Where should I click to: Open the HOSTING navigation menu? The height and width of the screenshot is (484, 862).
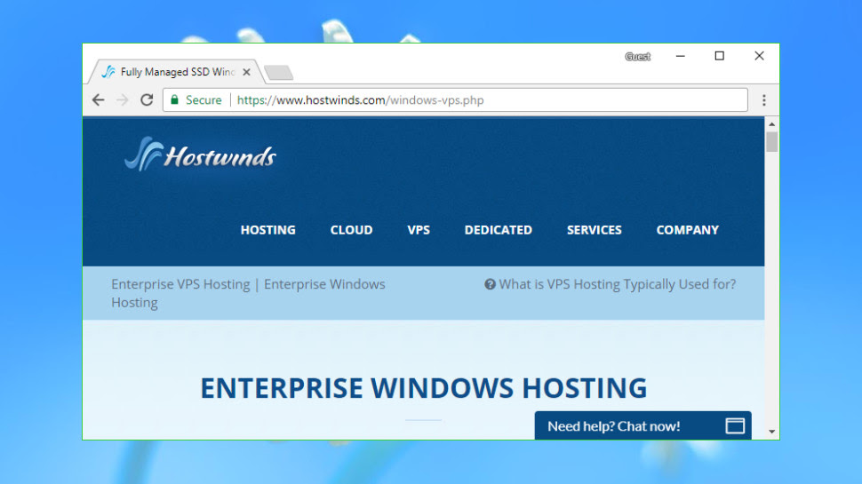(x=267, y=230)
